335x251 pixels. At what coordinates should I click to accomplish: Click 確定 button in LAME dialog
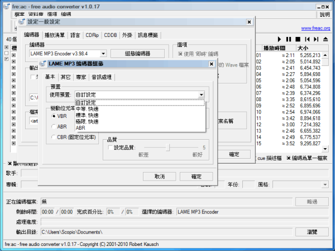click(197, 177)
